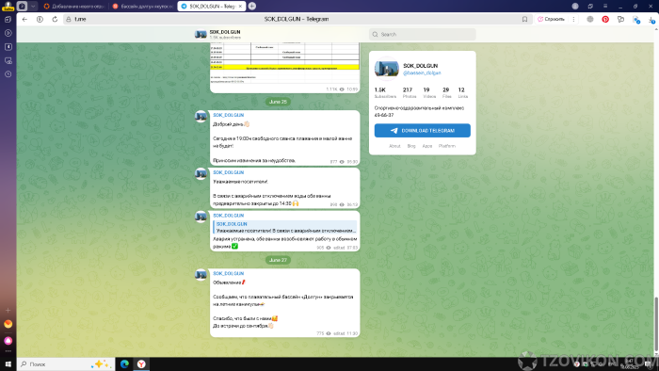Open the Windows Start menu
The image size is (659, 371).
tap(8, 364)
